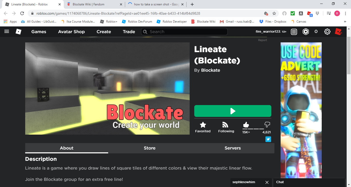Screen dimensions: 351x187
Task: Switch to the Store tab
Action: tap(150, 148)
